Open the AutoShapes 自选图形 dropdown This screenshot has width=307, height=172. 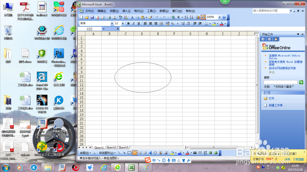[107, 153]
